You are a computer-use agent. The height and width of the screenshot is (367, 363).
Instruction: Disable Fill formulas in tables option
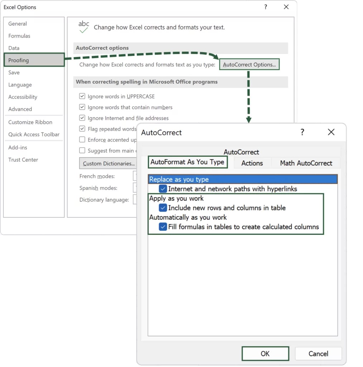click(163, 227)
